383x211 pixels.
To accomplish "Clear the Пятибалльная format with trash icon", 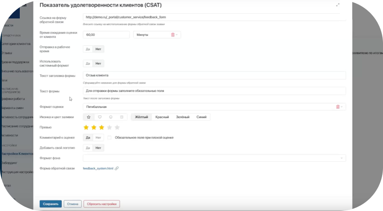I will [338, 107].
